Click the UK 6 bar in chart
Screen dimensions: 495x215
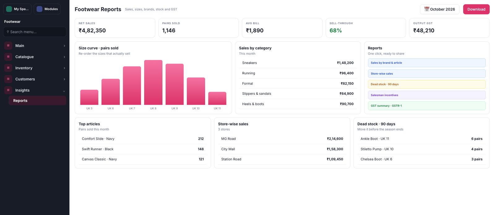coord(110,92)
